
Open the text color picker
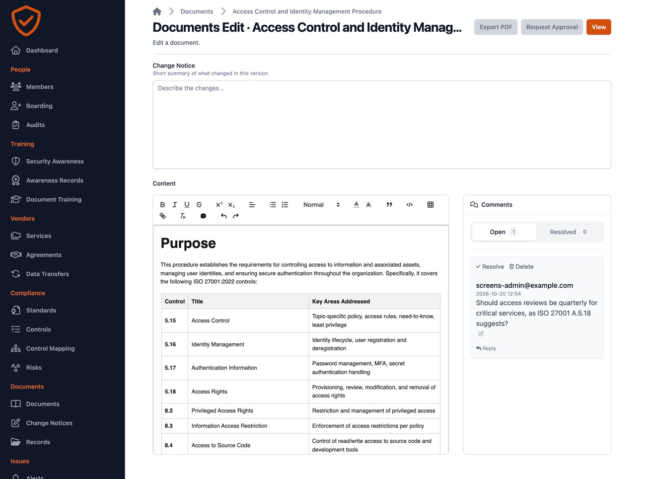356,205
